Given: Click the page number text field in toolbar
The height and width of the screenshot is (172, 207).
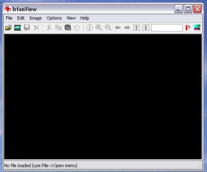Looking at the screenshot, I should point(167,28).
